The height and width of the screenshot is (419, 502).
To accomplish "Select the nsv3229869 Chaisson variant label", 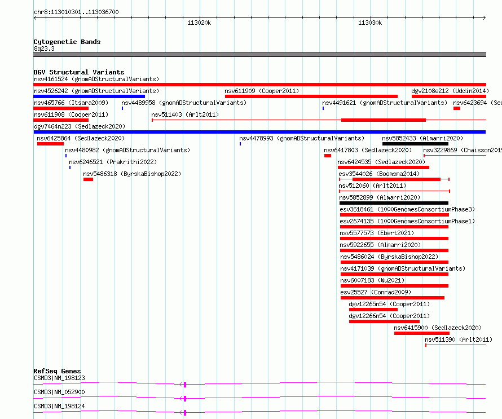I will [463, 150].
